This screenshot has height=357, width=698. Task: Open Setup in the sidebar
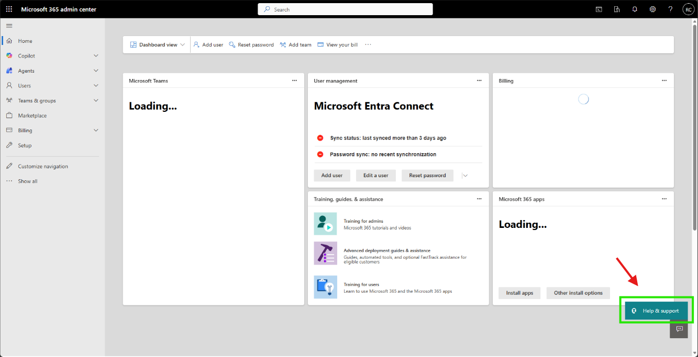click(25, 145)
